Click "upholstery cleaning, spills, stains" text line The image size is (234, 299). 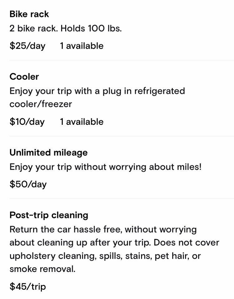(x=105, y=256)
